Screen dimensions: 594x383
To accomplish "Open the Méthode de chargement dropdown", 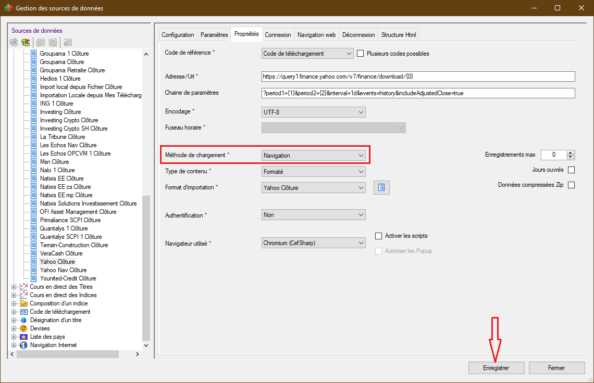I will pos(313,156).
